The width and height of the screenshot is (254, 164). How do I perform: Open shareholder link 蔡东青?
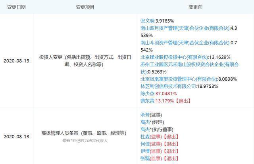pos(147,101)
